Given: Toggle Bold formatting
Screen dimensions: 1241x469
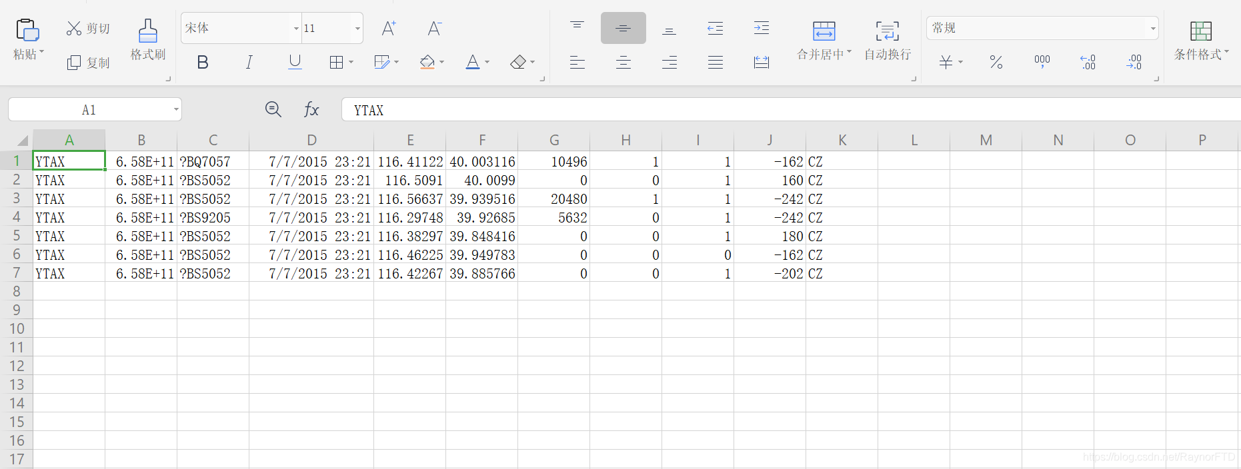Looking at the screenshot, I should click(203, 62).
